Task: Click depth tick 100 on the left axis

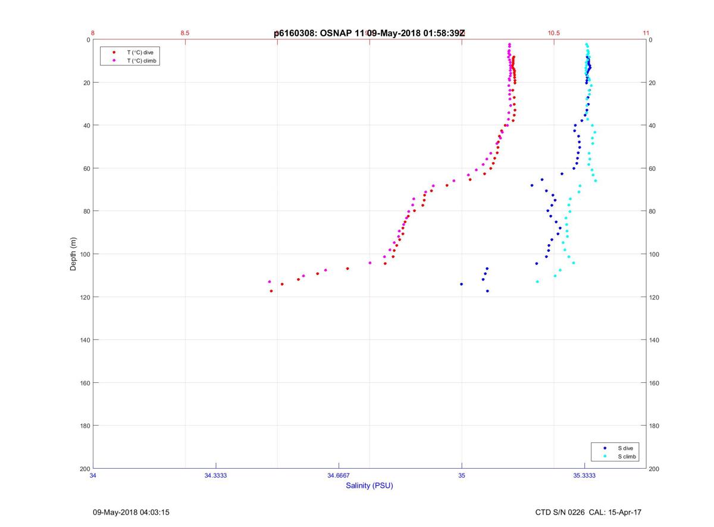Action: (84, 254)
